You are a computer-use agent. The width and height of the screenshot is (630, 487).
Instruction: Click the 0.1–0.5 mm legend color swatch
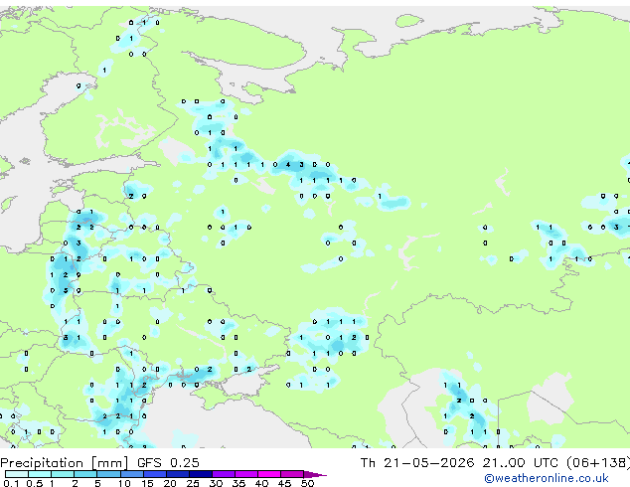pyautogui.click(x=17, y=474)
